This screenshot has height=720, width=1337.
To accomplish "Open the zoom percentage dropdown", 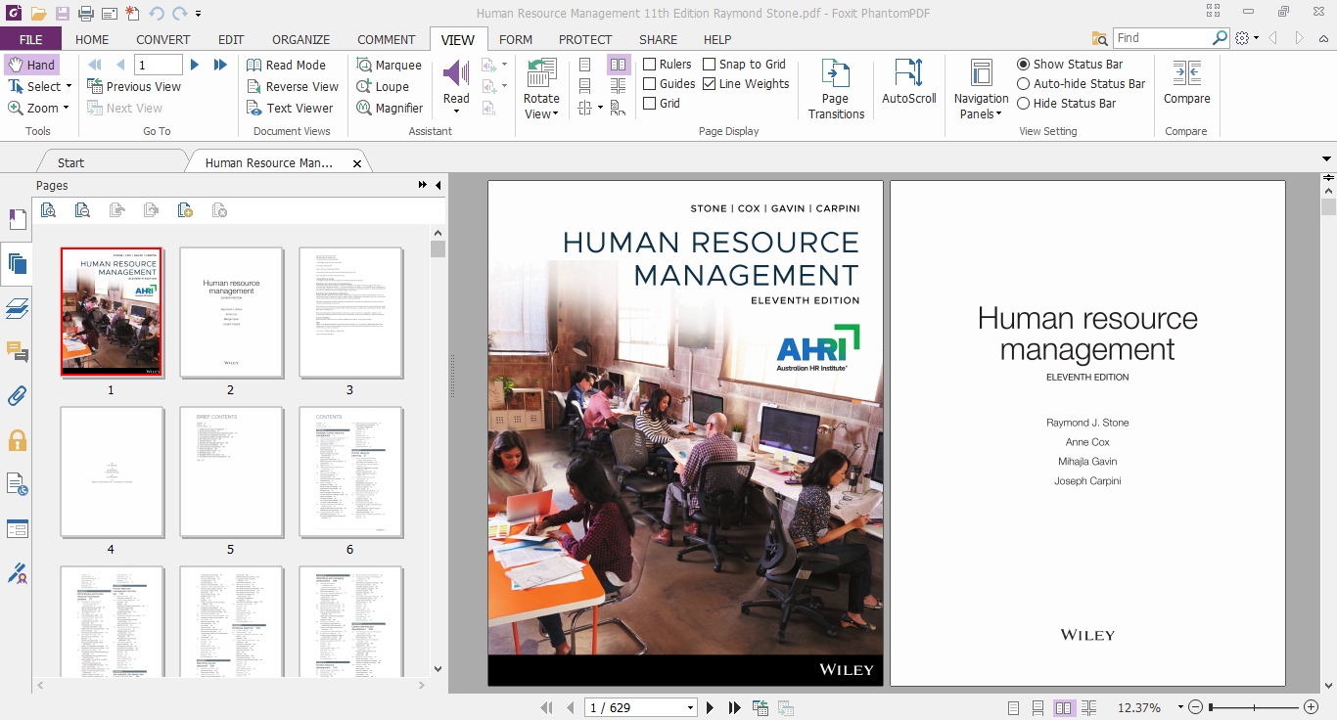I will [x=1180, y=707].
